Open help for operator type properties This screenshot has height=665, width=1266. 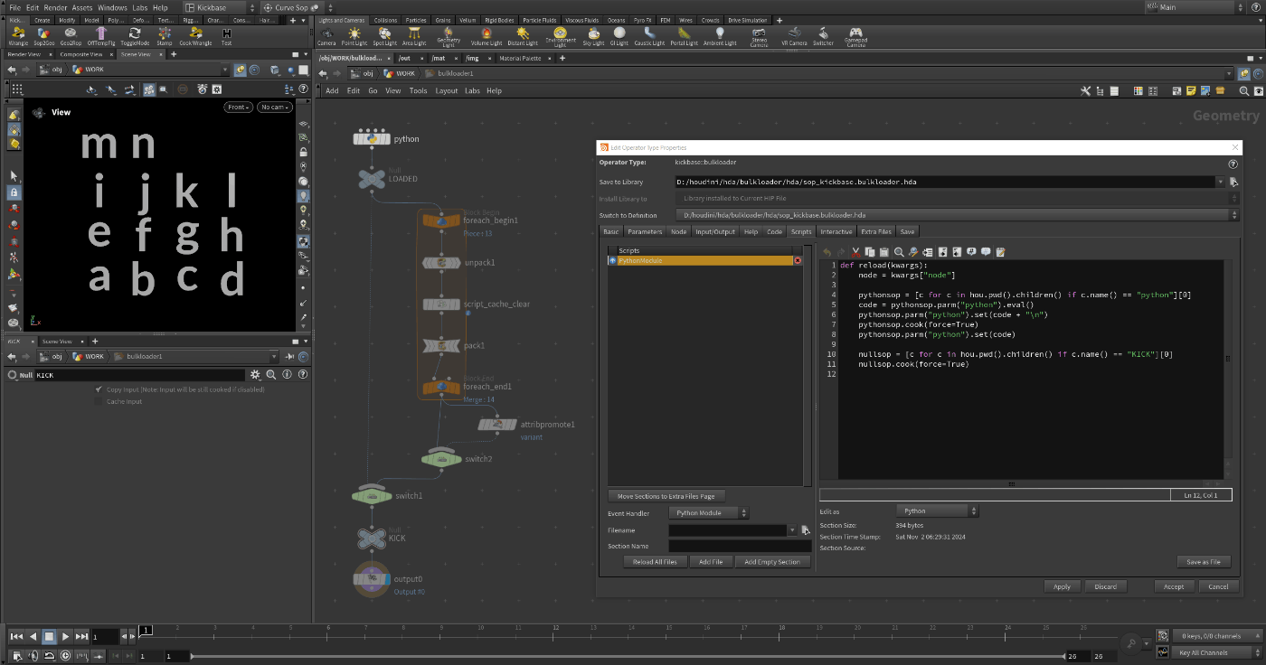pyautogui.click(x=1233, y=164)
